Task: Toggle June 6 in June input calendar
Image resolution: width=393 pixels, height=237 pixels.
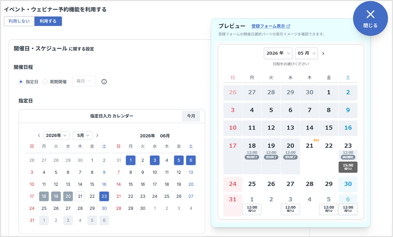Action: (x=191, y=160)
